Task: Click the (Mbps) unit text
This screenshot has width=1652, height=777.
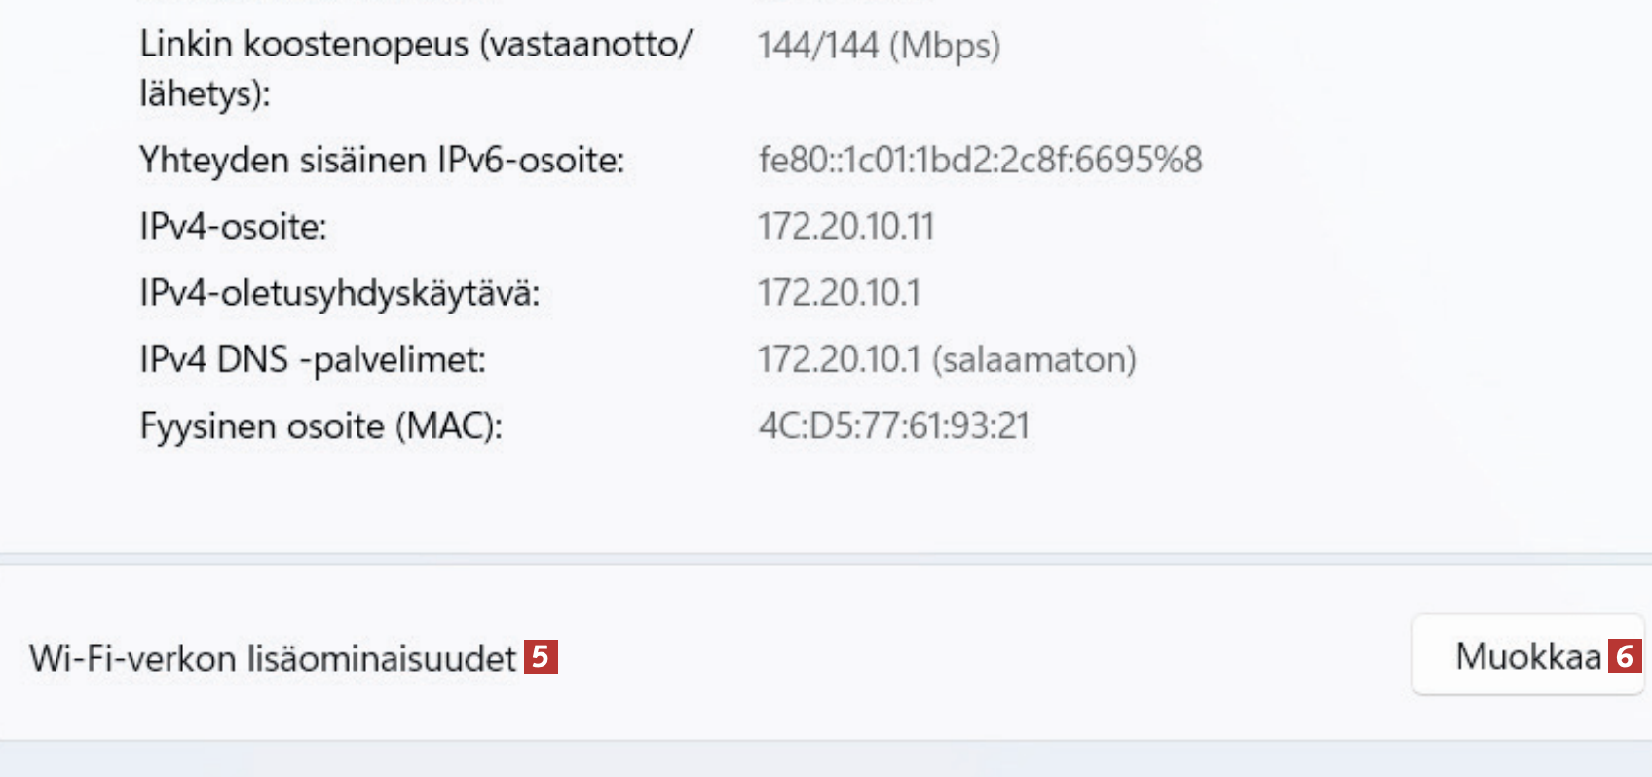Action: pyautogui.click(x=945, y=46)
